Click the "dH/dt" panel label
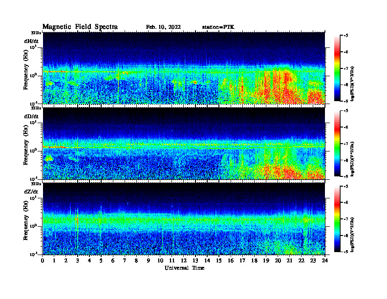This screenshot has width=387, height=299. pyautogui.click(x=31, y=41)
